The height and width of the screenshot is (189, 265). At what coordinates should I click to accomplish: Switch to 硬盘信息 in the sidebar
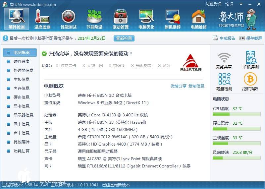pyautogui.click(x=21, y=97)
